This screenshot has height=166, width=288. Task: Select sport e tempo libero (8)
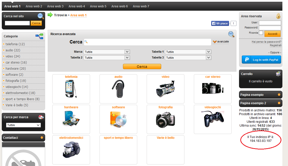23,99
